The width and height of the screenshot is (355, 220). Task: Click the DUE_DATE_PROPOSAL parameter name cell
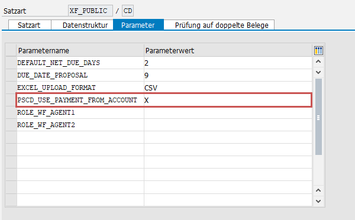pyautogui.click(x=80, y=75)
